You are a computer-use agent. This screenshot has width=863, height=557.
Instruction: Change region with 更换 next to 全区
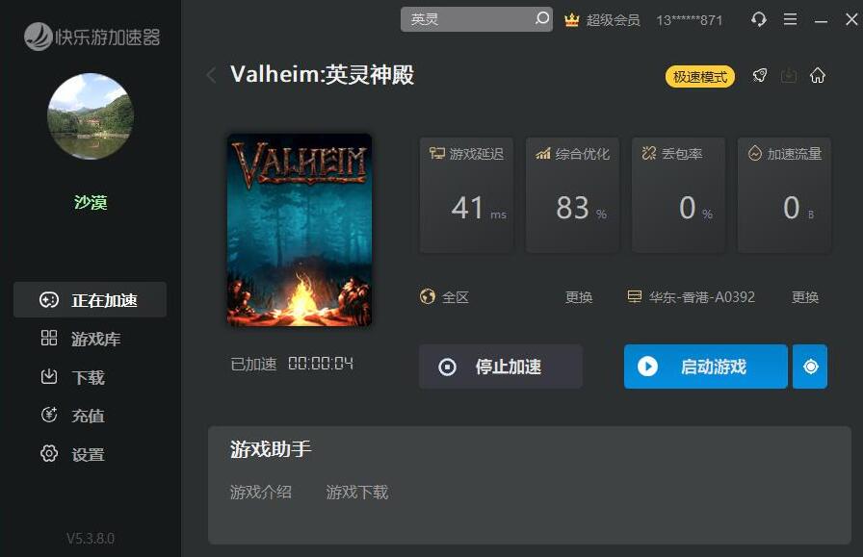click(579, 297)
